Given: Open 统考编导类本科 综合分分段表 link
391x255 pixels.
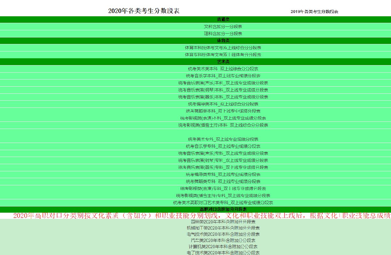Looking at the screenshot, I should 223,104.
